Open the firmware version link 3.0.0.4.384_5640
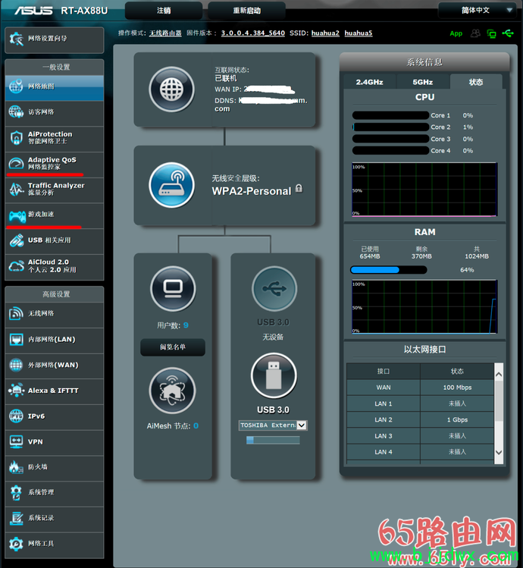 tap(253, 33)
